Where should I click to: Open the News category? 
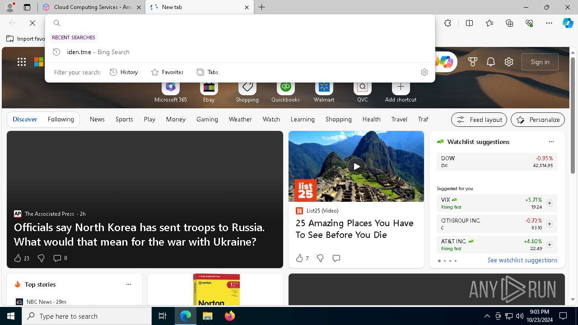pos(97,119)
